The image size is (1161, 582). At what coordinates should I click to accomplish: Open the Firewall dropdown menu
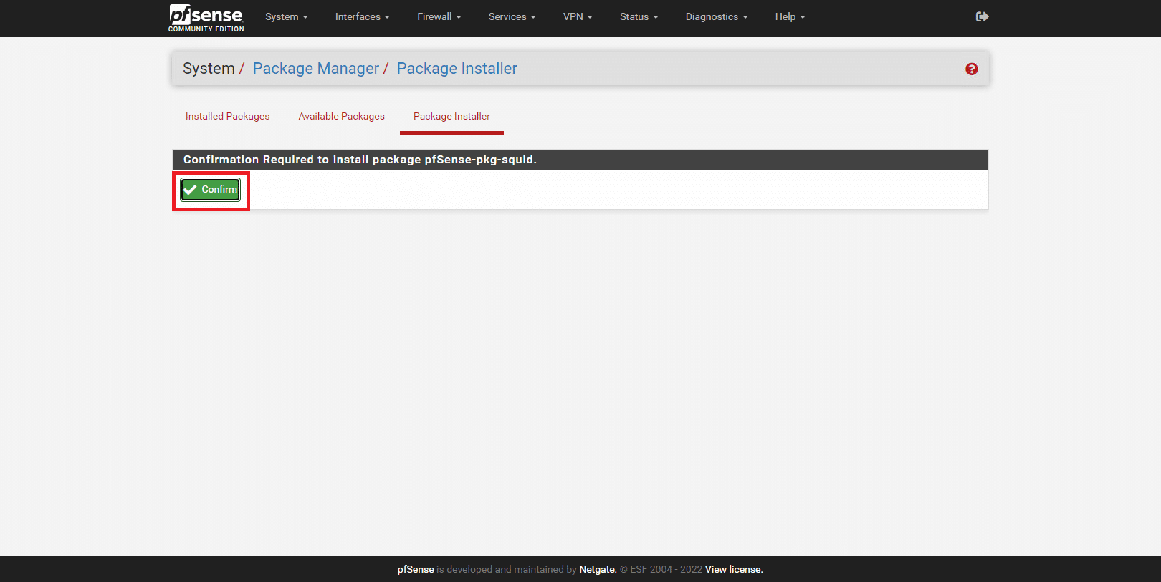[439, 16]
